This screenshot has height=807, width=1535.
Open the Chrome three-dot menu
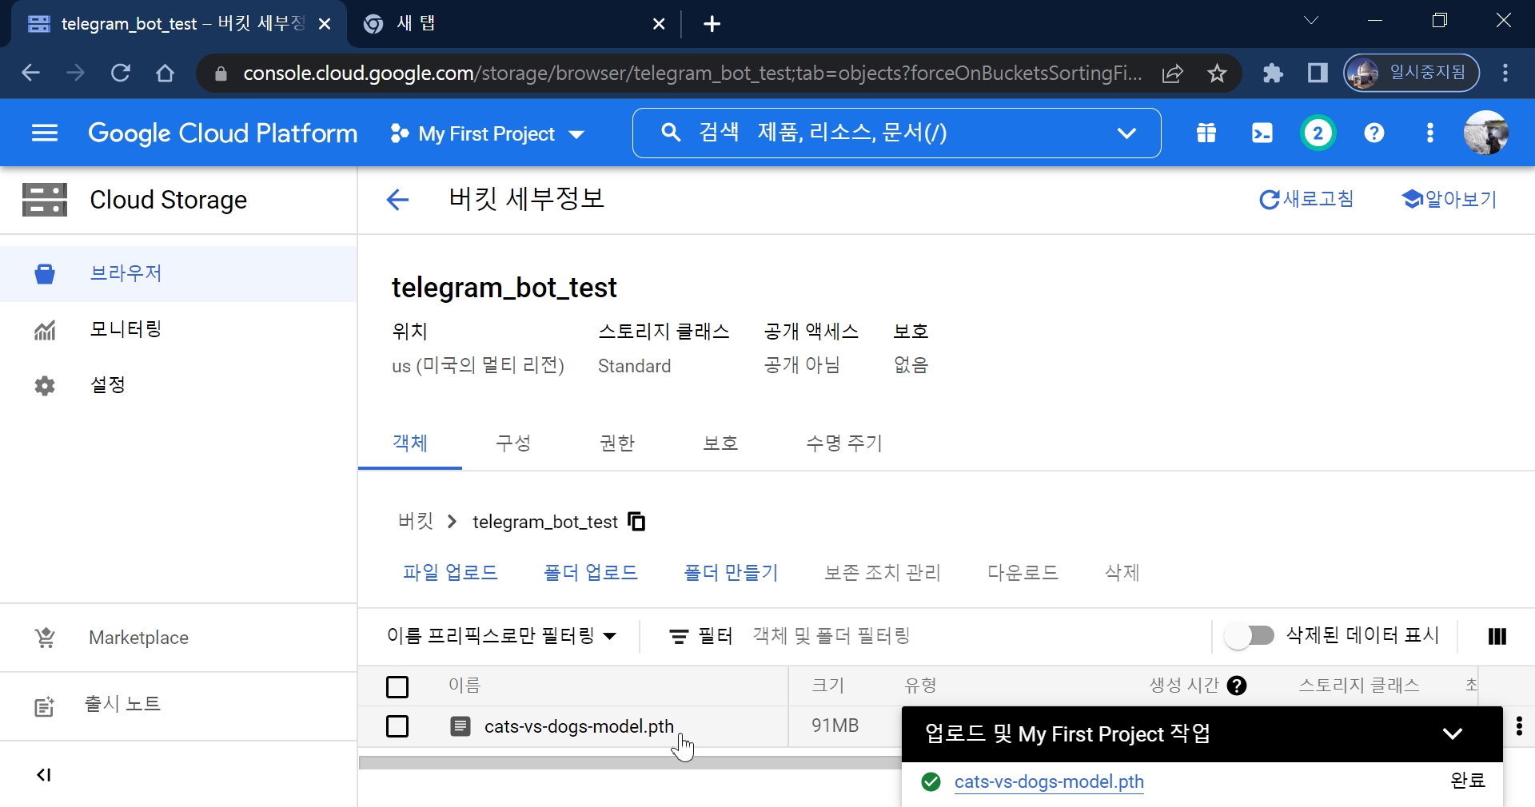coord(1505,73)
